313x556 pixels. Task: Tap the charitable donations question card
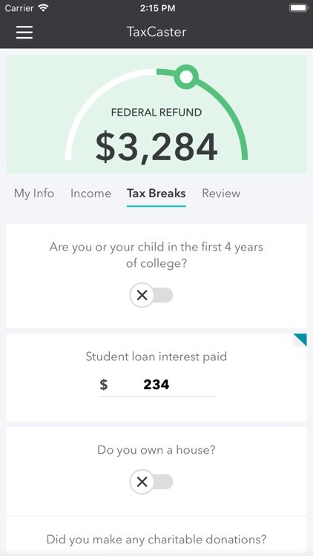[x=156, y=536]
